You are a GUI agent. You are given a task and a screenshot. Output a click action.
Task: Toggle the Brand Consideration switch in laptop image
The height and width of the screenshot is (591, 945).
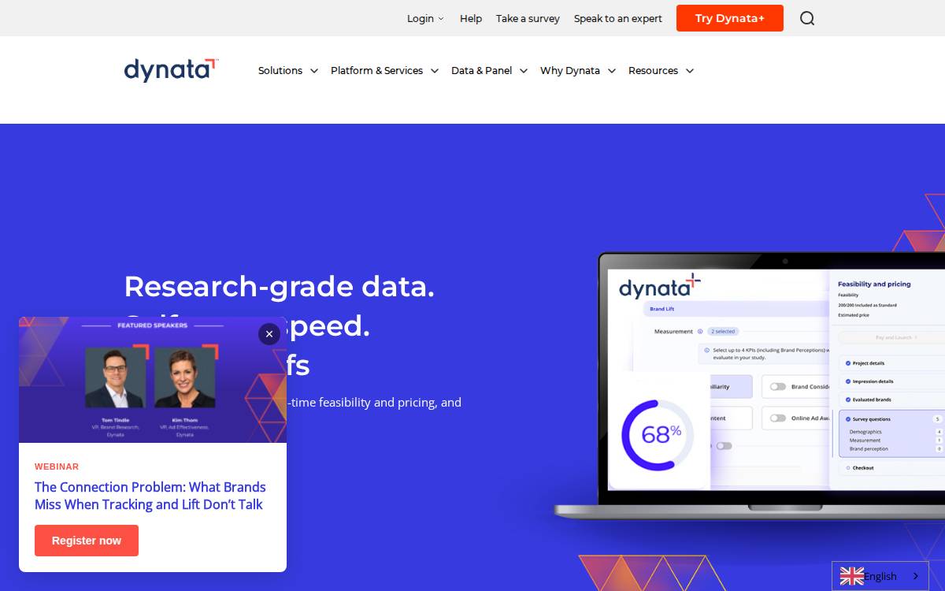778,386
